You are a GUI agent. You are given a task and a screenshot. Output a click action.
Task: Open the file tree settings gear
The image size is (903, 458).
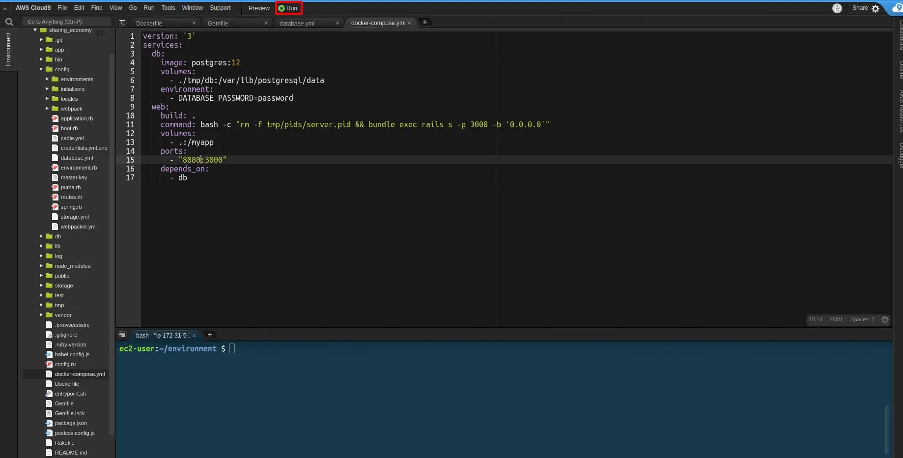[100, 33]
